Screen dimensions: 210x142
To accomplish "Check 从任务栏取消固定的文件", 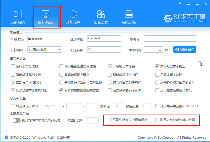I will click(157, 82).
